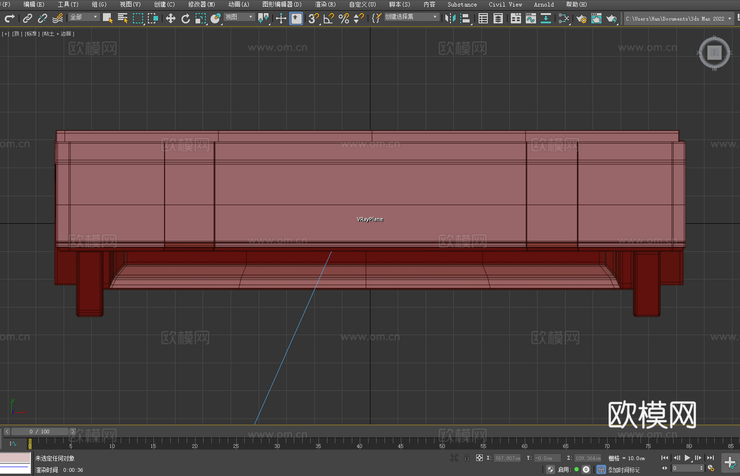The image size is (740, 476).
Task: Toggle Window/Crossing selection mode
Action: click(153, 18)
